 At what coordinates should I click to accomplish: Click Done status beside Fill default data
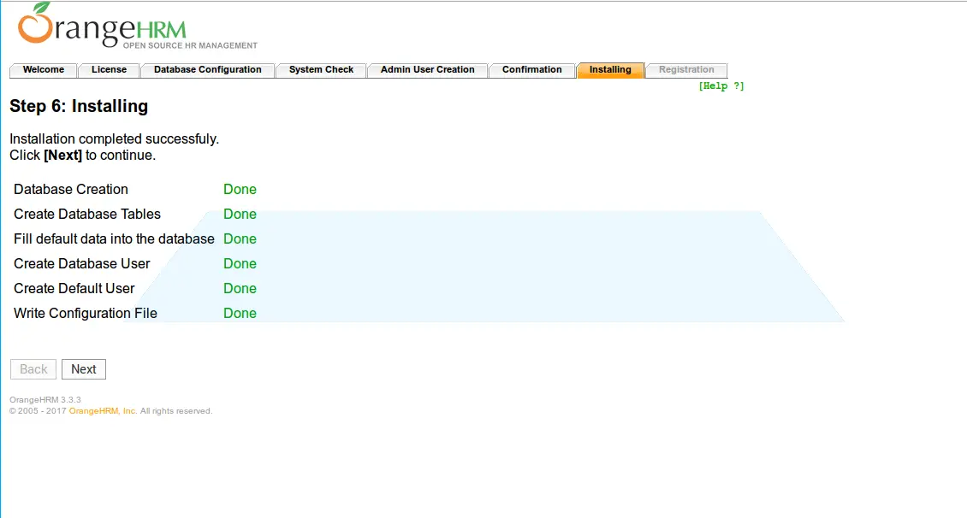(240, 238)
